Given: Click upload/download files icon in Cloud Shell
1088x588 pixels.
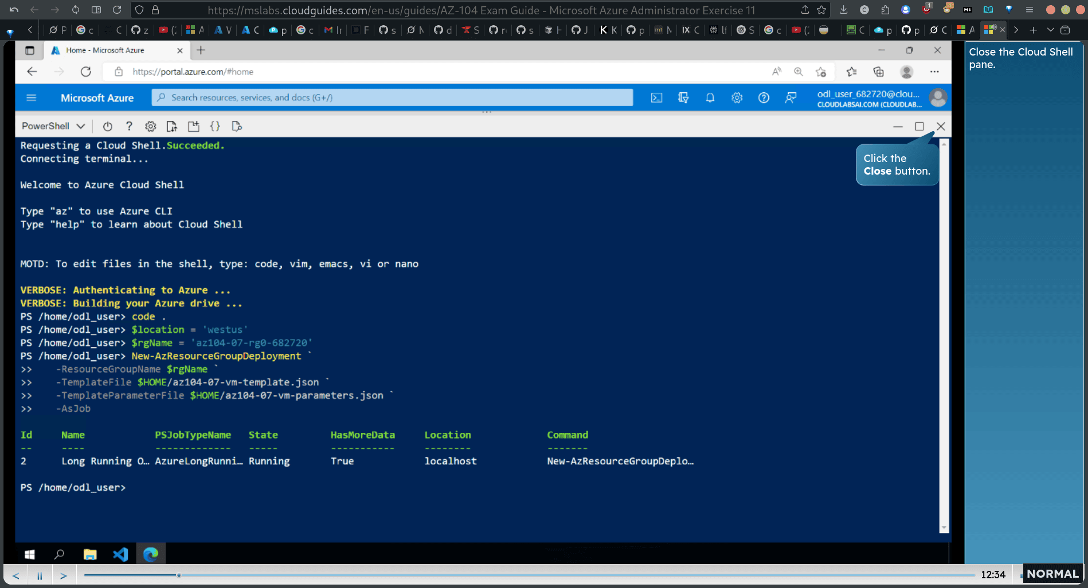Looking at the screenshot, I should point(171,127).
